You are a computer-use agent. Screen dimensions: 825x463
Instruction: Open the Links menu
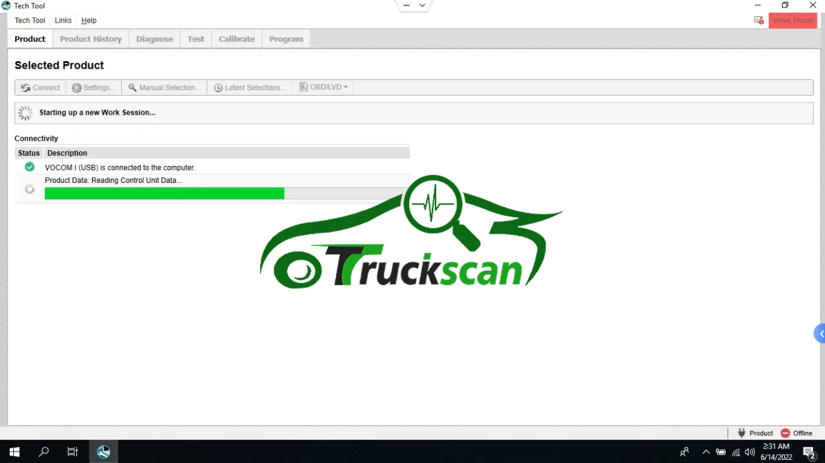tap(63, 20)
